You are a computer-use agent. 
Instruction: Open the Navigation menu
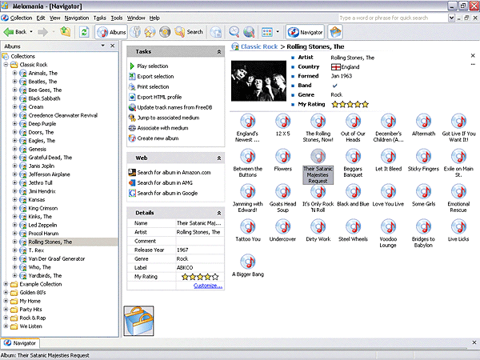click(77, 17)
